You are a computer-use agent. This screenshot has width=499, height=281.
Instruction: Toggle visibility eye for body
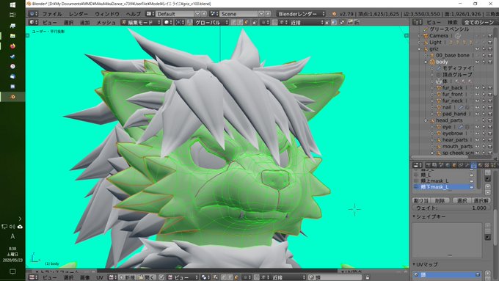(477, 62)
